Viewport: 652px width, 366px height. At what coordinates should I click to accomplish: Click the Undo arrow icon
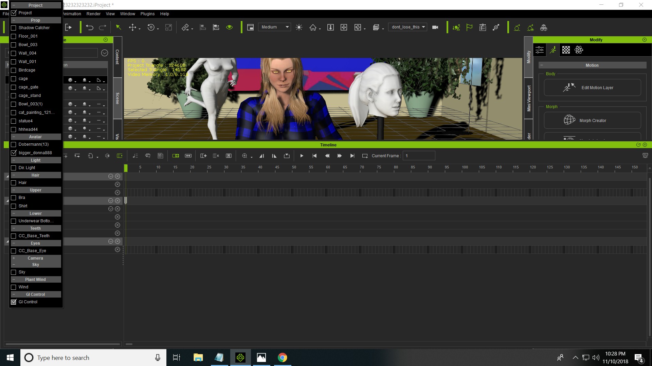(x=90, y=27)
